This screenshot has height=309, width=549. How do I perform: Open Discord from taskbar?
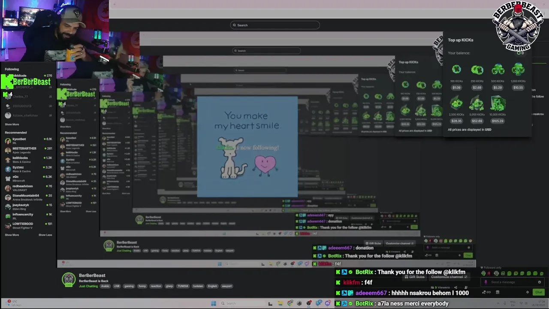[x=328, y=303]
